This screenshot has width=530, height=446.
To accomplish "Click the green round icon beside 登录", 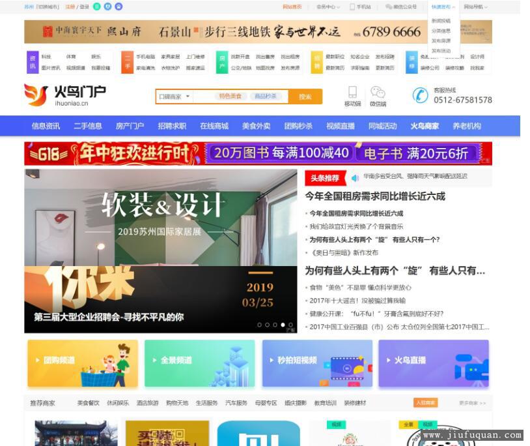I will [96, 7].
